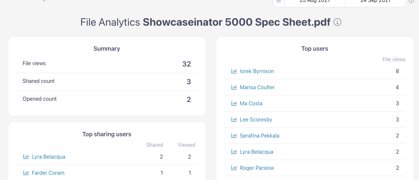Open Lyra Belacqua in the Top sharing users list
419x180 pixels.
49,157
